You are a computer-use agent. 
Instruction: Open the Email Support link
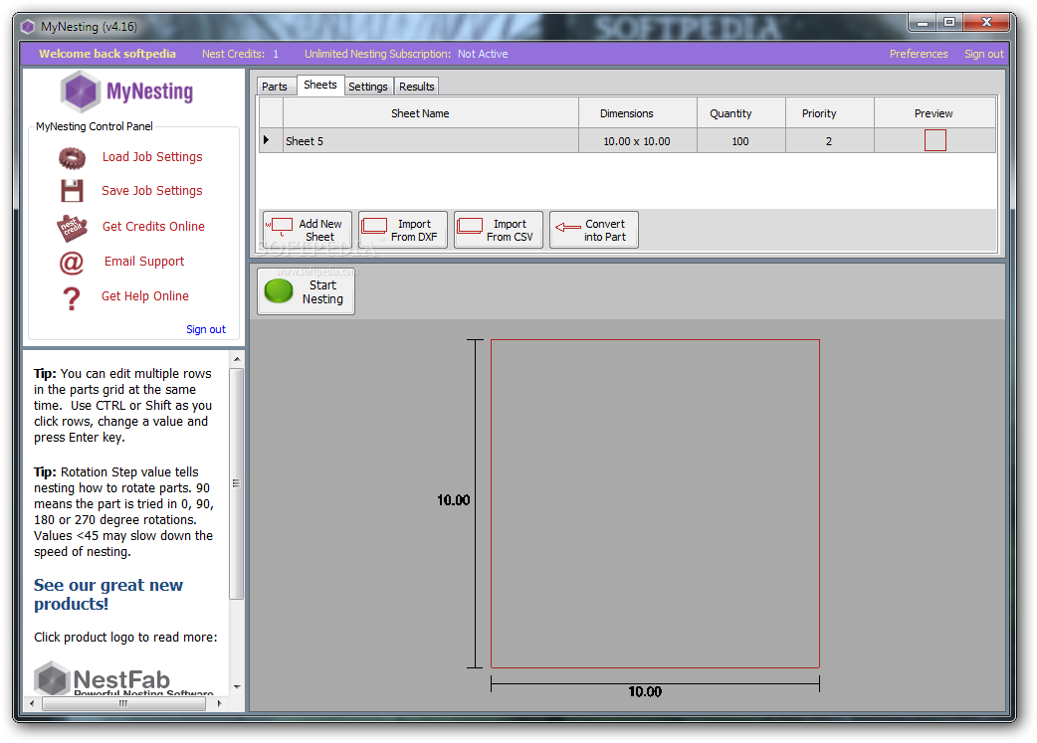[144, 262]
